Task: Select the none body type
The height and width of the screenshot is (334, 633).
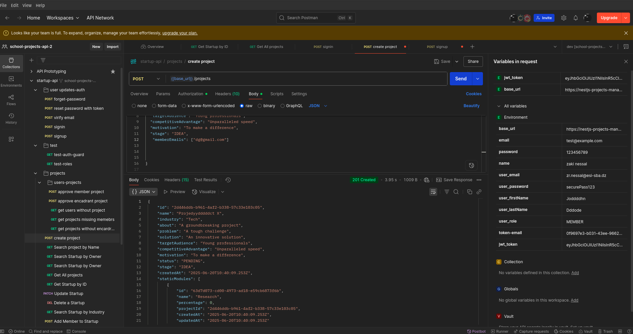Action: (134, 106)
